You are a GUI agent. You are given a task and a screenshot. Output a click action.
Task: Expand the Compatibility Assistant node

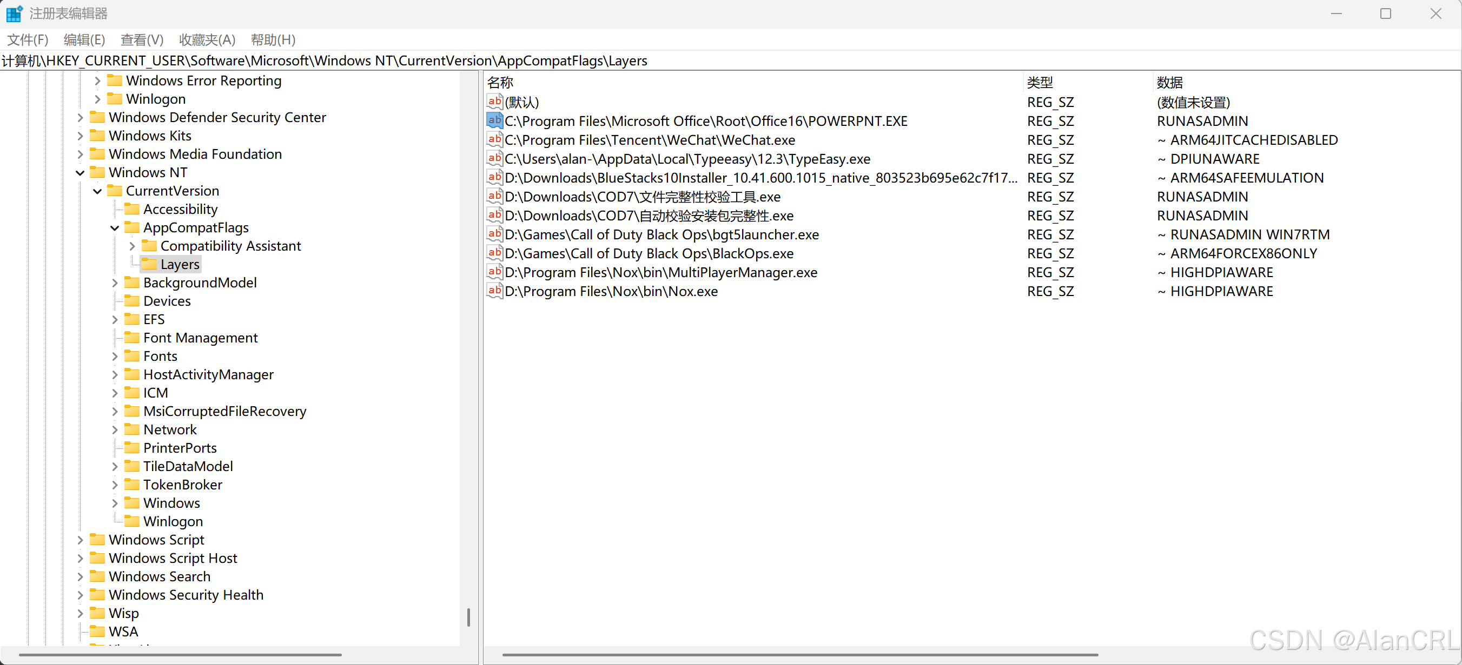click(x=131, y=246)
